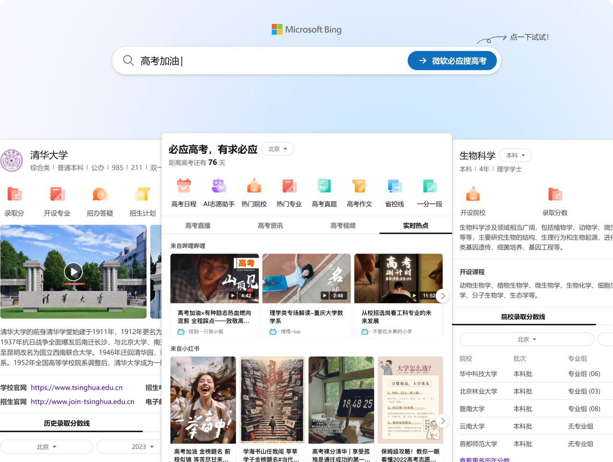The width and height of the screenshot is (613, 462).
Task: Click 首都师范大学 in the score table
Action: point(478,444)
